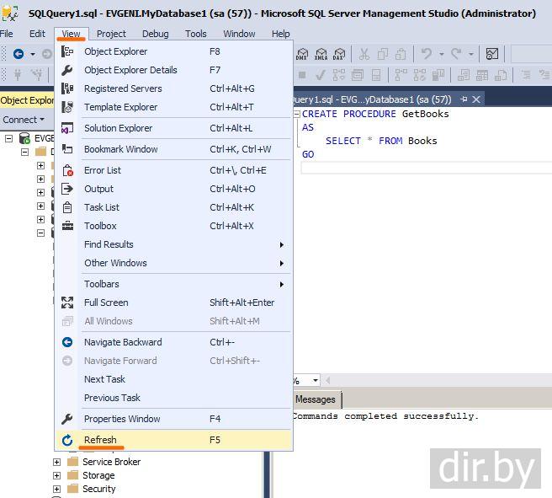Click the Books table name in query
This screenshot has height=498, width=552.
[x=422, y=141]
